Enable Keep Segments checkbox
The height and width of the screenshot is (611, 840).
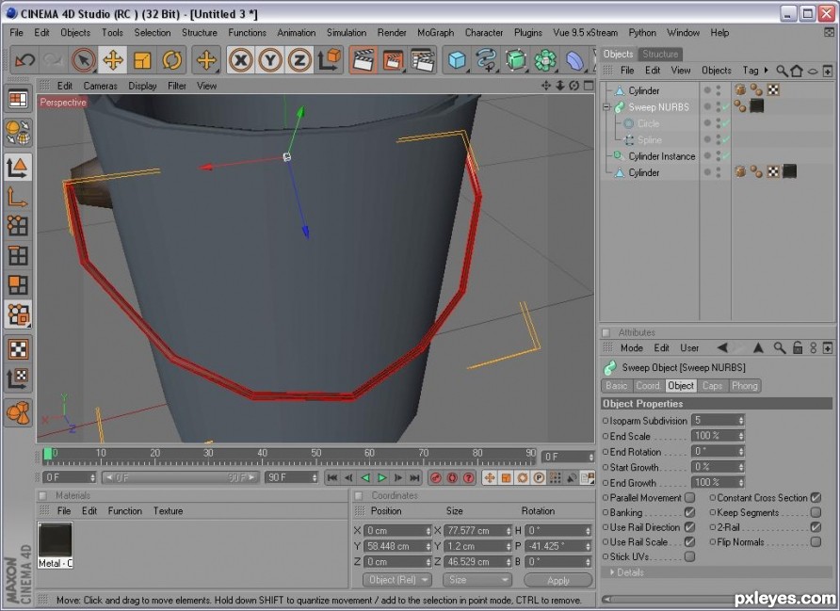point(816,512)
